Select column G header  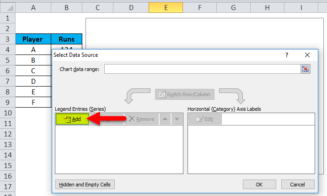click(x=233, y=8)
